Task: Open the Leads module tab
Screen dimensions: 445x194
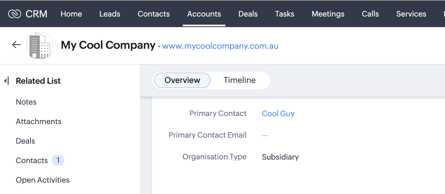Action: (110, 14)
